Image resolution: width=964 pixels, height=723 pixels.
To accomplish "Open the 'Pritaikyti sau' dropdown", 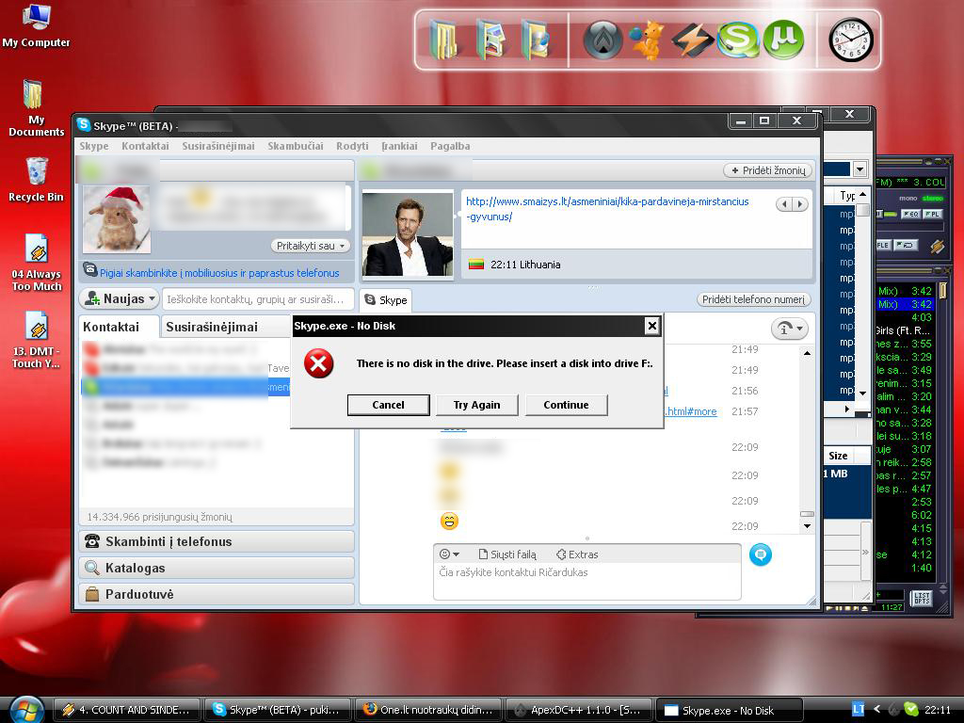I will tap(311, 246).
